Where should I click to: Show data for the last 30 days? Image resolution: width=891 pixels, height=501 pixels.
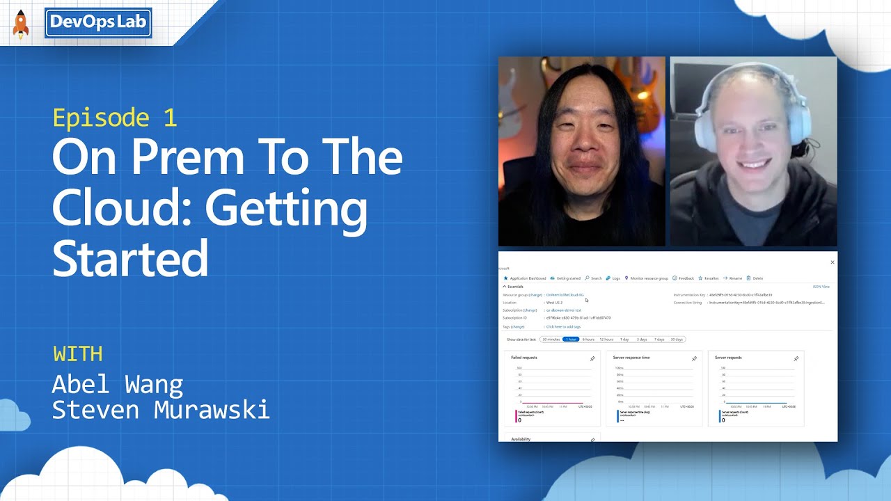pos(676,340)
